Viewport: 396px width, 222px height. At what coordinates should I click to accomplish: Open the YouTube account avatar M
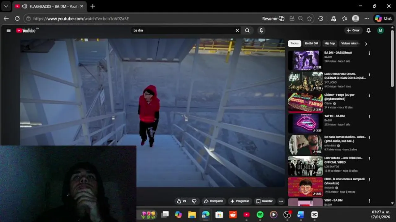(x=381, y=31)
